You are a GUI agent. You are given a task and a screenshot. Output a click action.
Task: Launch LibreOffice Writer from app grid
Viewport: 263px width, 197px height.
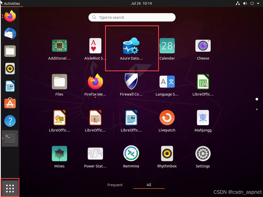point(131,121)
